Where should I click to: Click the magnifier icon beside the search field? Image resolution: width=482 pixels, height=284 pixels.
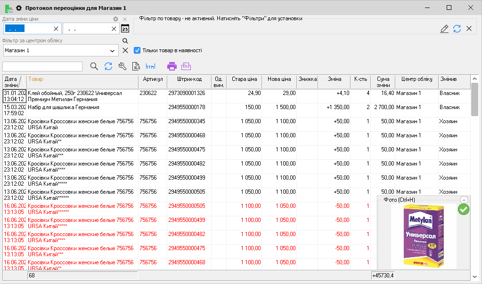[94, 66]
